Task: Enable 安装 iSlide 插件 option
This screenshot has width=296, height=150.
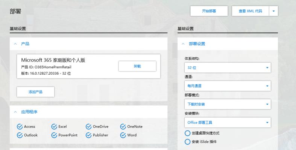Action: 187,142
